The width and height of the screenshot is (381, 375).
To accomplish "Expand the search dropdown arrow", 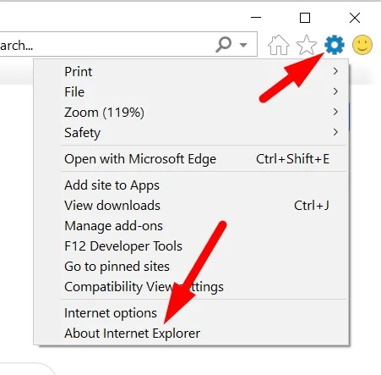I will pos(243,45).
